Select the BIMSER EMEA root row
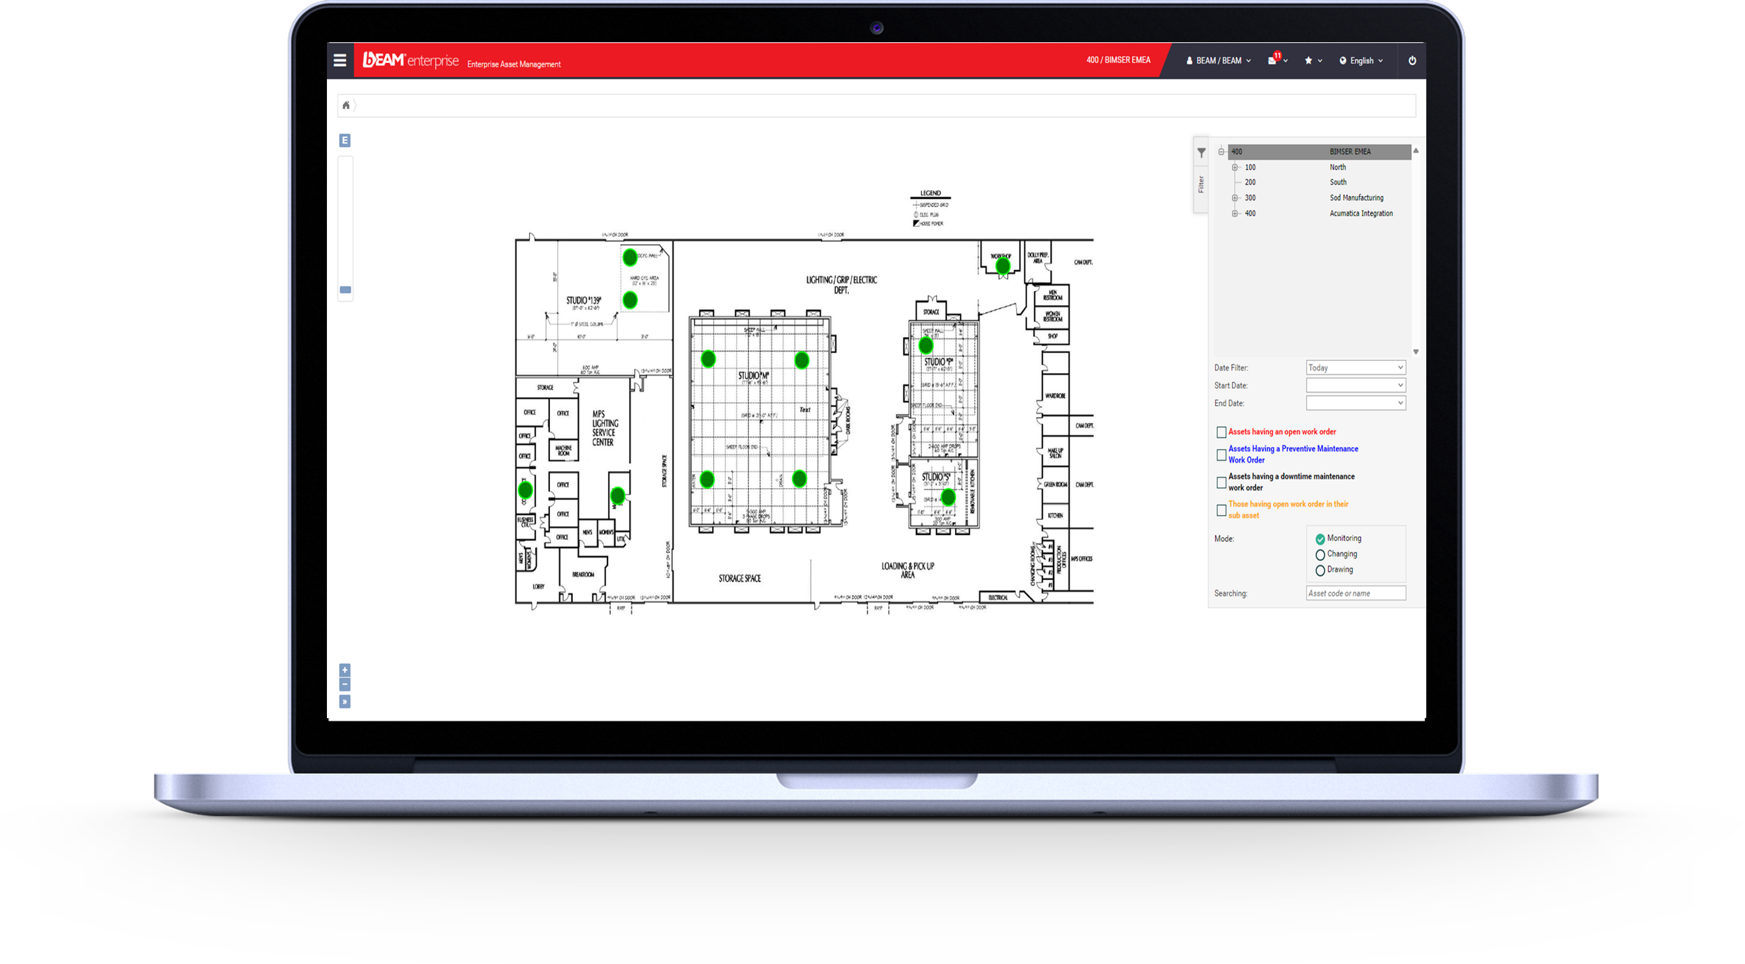 (1319, 151)
